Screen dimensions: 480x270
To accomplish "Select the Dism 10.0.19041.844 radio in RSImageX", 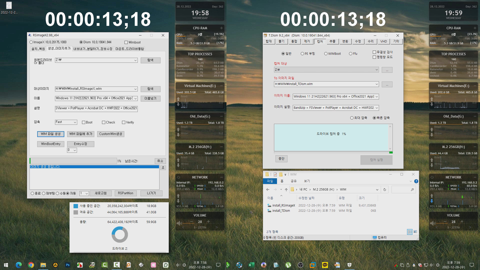I will click(81, 42).
